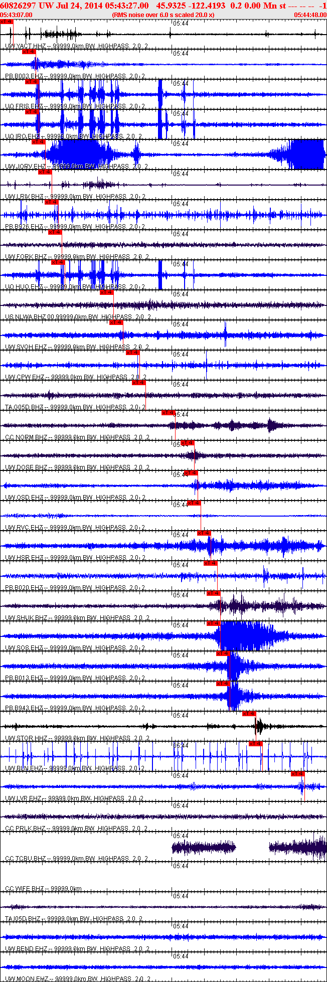Screen dimensions: 327x982
Task: Click the event header title text 60826297 UW
Action: (26, 5)
